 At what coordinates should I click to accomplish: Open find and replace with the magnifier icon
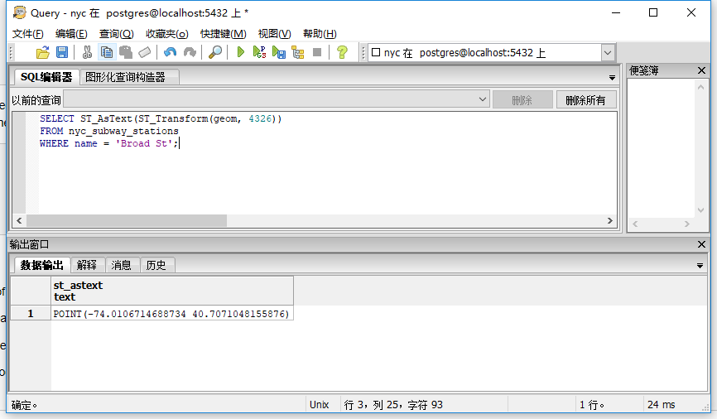point(215,53)
